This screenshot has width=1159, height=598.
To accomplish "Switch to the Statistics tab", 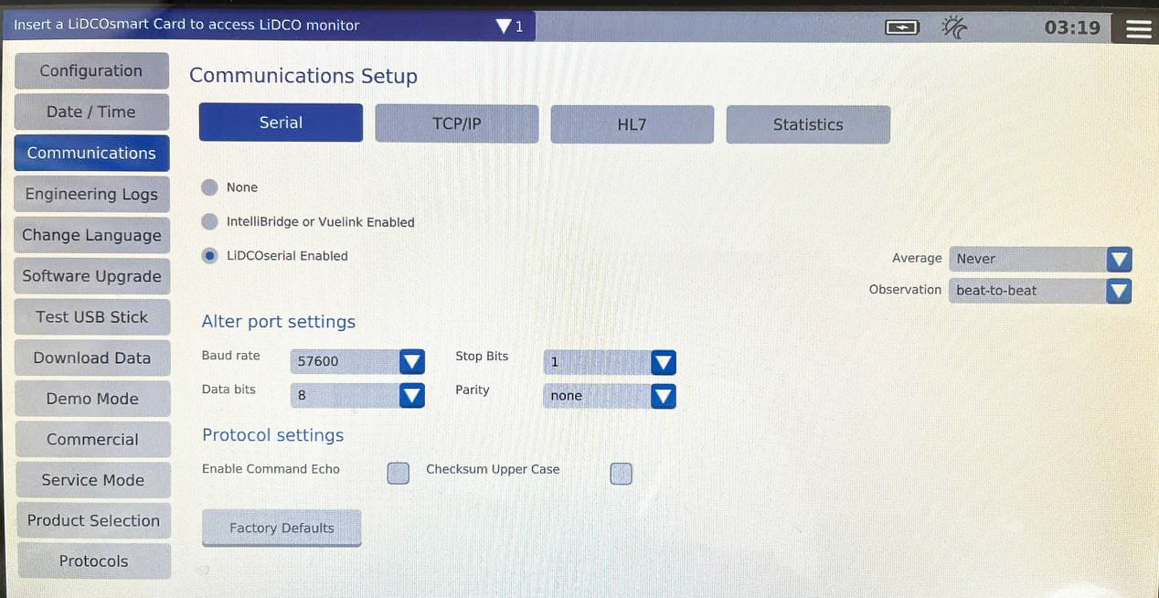I will (x=808, y=124).
